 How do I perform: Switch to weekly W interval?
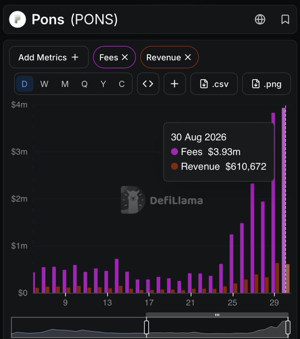[x=44, y=84]
